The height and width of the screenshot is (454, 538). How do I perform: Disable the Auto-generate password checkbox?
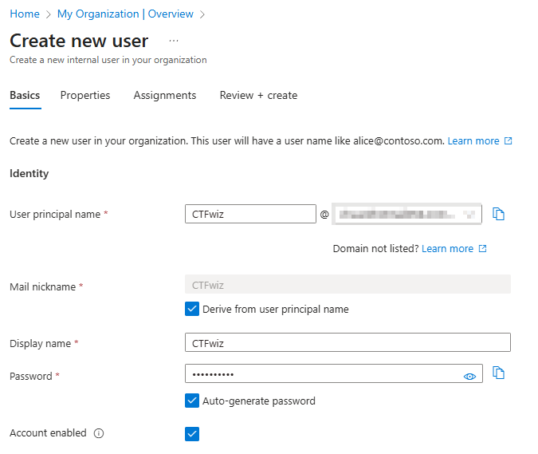(192, 401)
